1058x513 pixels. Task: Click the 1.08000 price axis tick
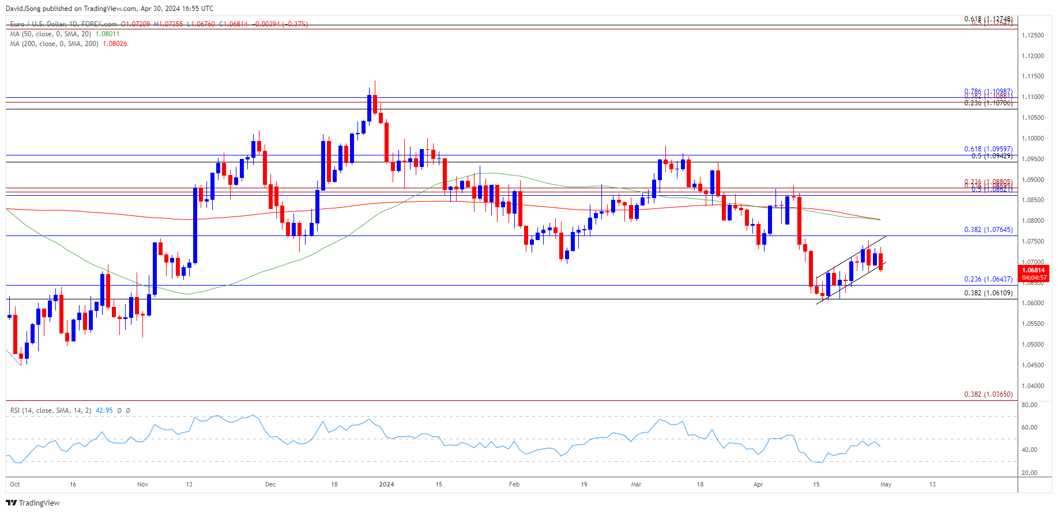[1033, 221]
